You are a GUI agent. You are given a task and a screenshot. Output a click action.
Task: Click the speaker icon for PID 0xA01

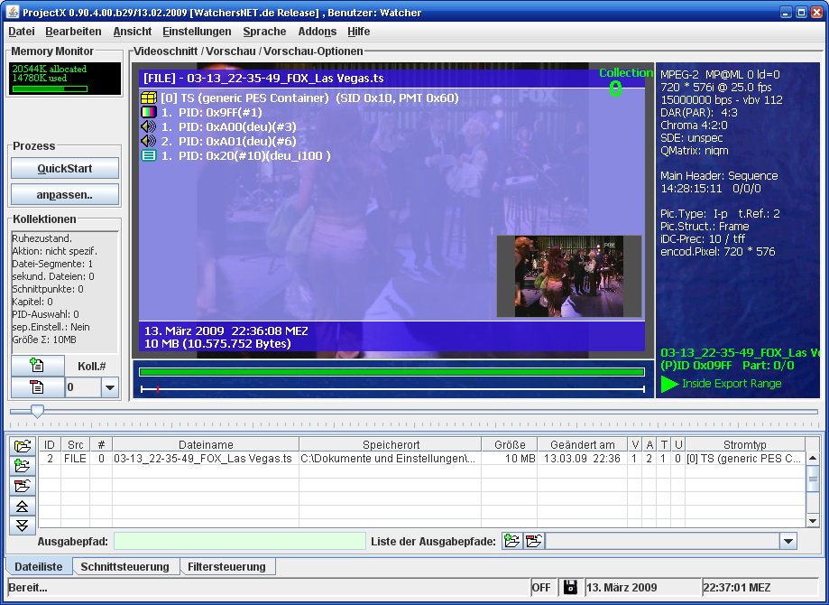tap(149, 141)
